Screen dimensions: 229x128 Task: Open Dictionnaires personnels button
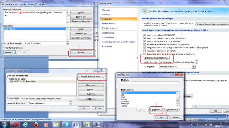pos(157,58)
